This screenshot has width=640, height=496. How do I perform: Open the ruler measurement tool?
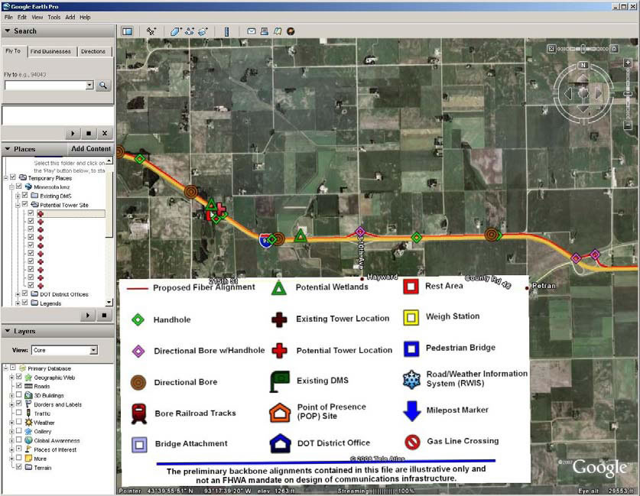pyautogui.click(x=226, y=31)
